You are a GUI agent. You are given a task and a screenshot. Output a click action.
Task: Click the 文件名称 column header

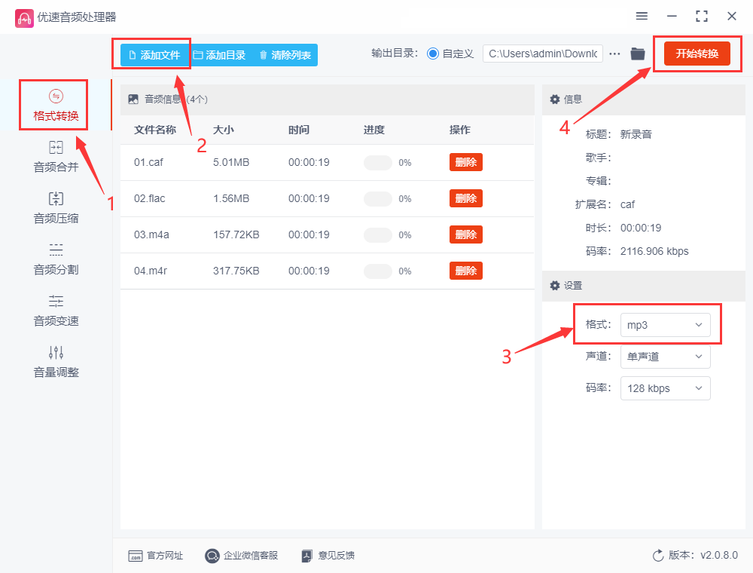(155, 130)
